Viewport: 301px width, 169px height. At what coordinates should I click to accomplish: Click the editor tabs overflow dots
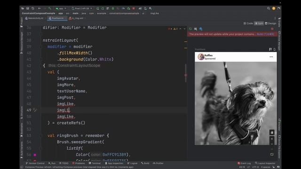pyautogui.click(x=275, y=18)
